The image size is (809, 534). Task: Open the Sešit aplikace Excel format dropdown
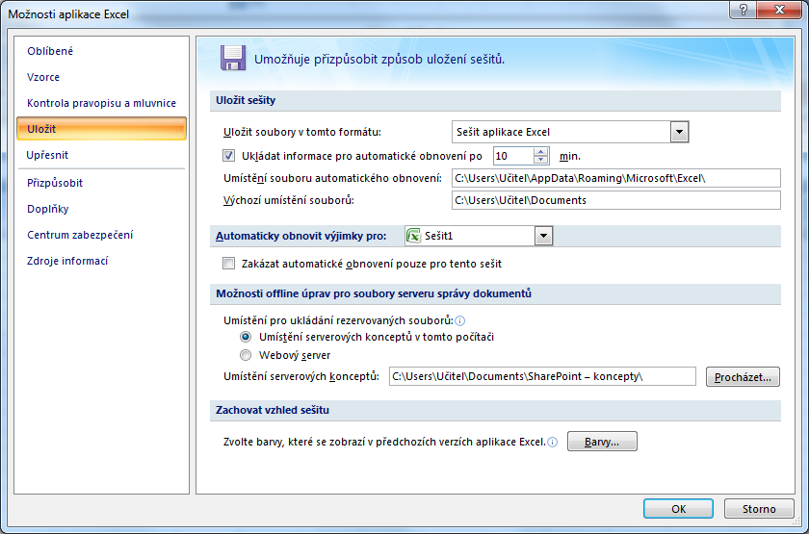[x=680, y=132]
